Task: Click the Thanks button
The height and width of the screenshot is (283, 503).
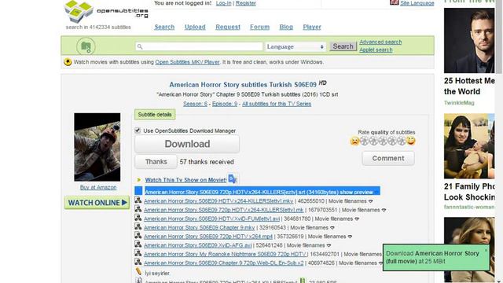Action: [156, 162]
